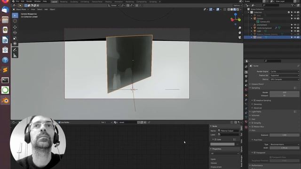The width and height of the screenshot is (301, 169).
Task: Select the Light object in outliner
Action: (x=259, y=31)
